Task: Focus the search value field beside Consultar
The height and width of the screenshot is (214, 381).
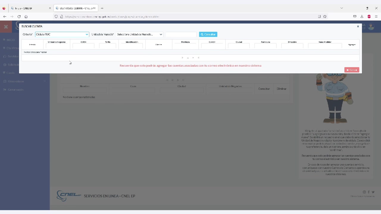Action: [181, 34]
